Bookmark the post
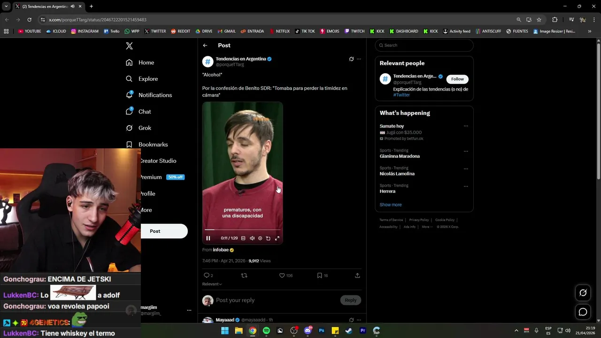Image resolution: width=601 pixels, height=338 pixels. [x=319, y=276]
